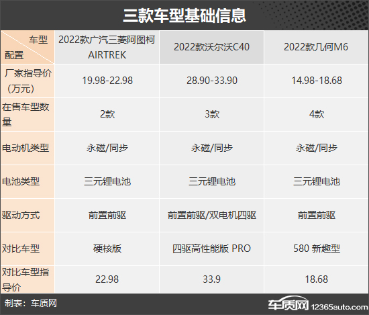Click the 18.68 price cell
Image resolution: width=369 pixels, height=315 pixels.
point(317,279)
